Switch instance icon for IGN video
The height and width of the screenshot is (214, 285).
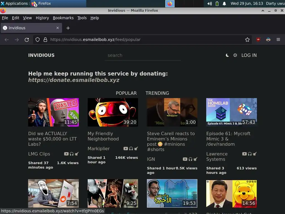(195, 159)
